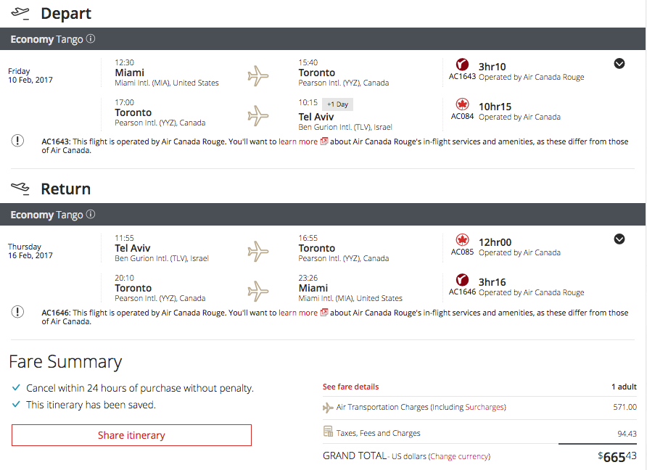Click the taxes receipt icon in Fare Summary

pos(328,432)
